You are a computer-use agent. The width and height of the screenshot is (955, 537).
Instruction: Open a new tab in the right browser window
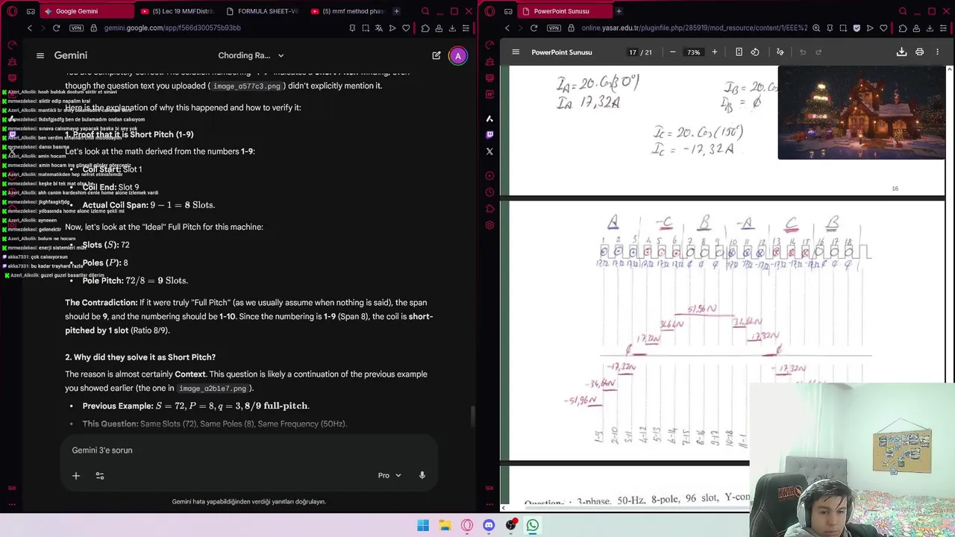click(x=619, y=11)
